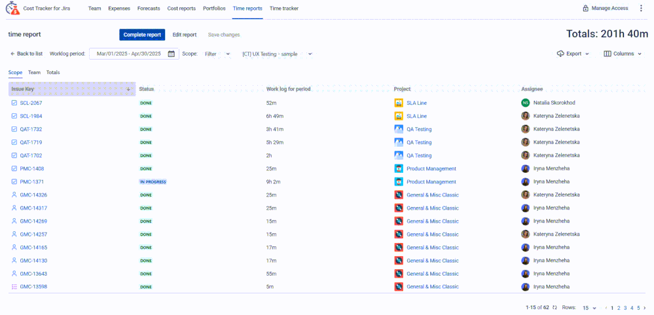This screenshot has height=315, width=654.
Task: Open the Rows per page dropdown
Action: pyautogui.click(x=589, y=308)
